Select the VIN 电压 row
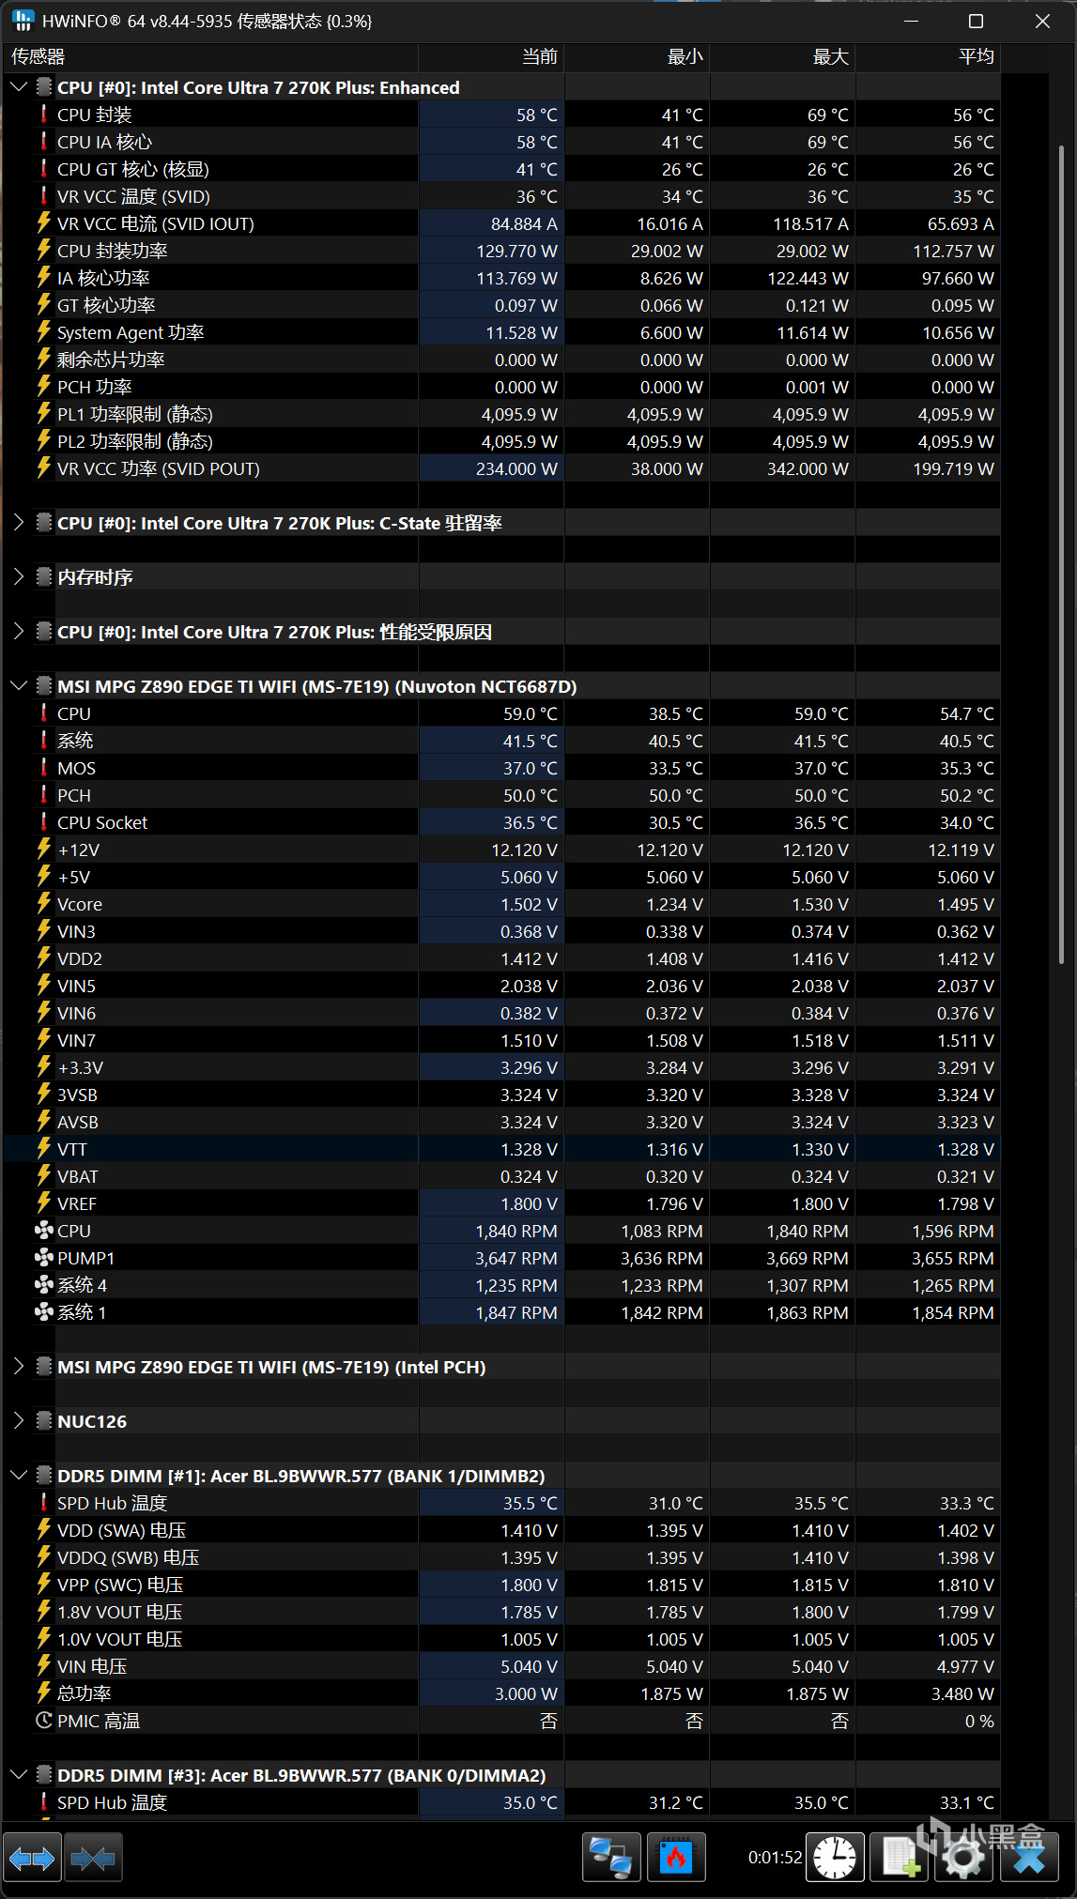This screenshot has width=1077, height=1899. [501, 1666]
